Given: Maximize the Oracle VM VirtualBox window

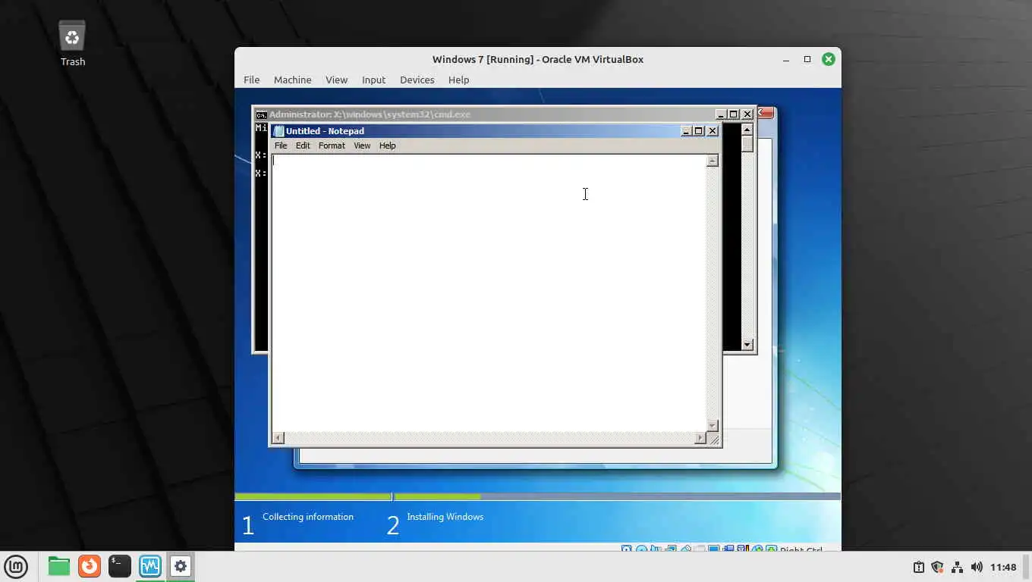Looking at the screenshot, I should (x=807, y=59).
